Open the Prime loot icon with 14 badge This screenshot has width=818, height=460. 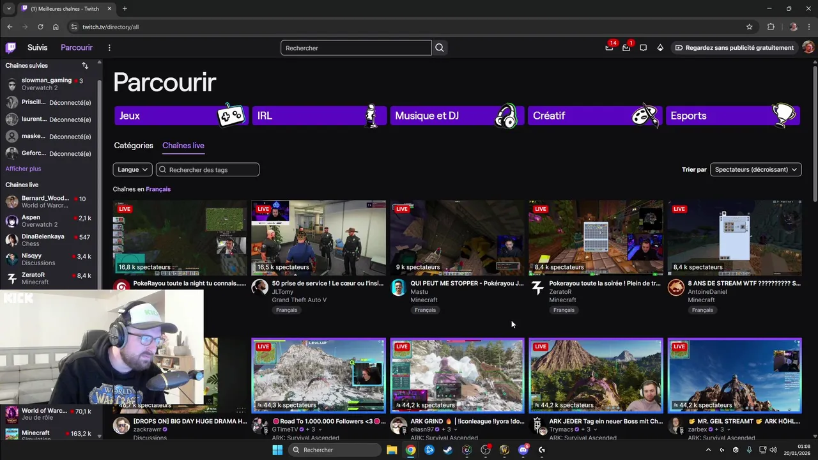point(610,47)
